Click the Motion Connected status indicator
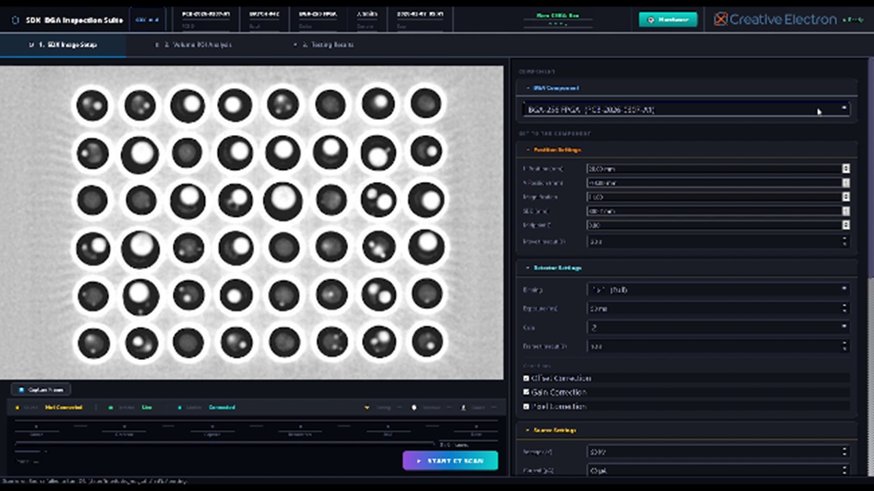 pos(206,408)
